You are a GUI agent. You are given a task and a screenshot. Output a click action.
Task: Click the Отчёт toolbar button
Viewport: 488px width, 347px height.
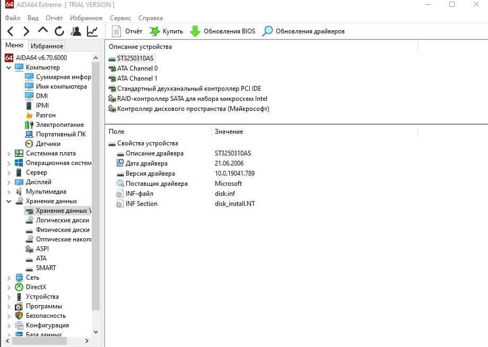(127, 31)
